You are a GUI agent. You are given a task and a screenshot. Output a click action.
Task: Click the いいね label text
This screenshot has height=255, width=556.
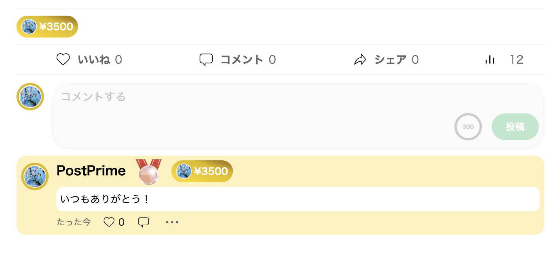[94, 59]
